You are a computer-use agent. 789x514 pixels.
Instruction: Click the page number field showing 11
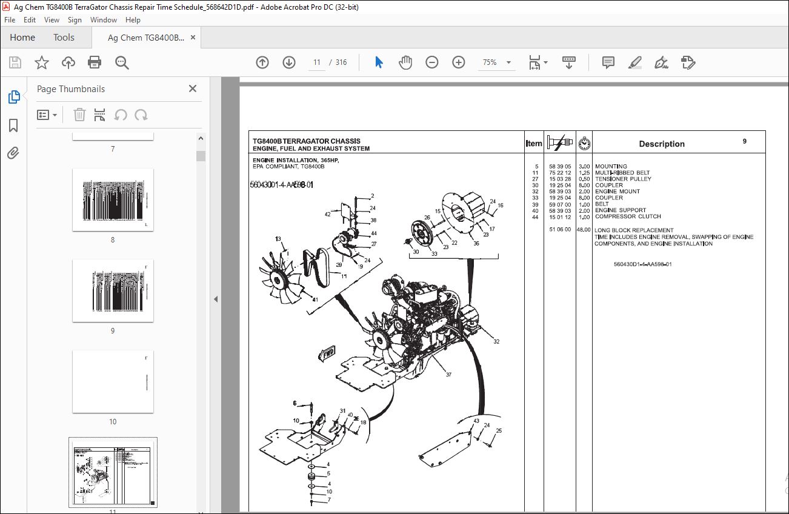pyautogui.click(x=316, y=62)
